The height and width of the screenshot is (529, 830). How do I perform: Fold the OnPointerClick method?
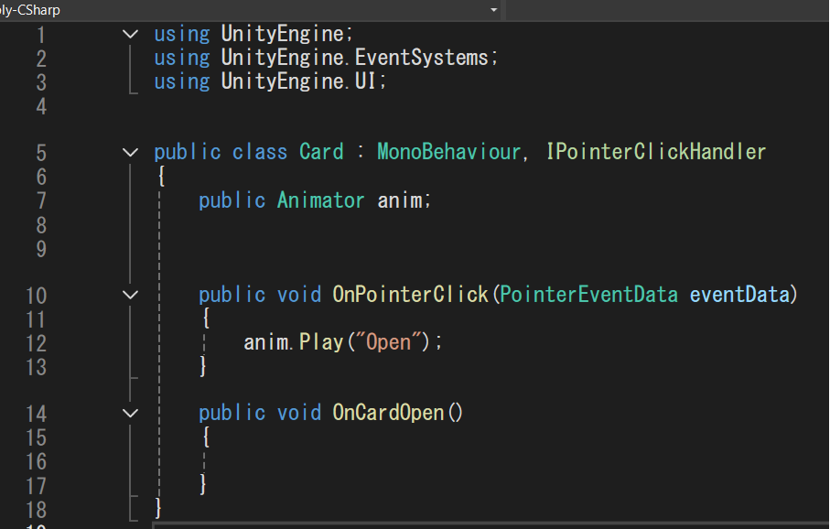[131, 295]
